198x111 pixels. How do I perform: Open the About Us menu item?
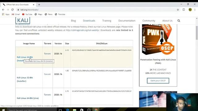[167, 21]
